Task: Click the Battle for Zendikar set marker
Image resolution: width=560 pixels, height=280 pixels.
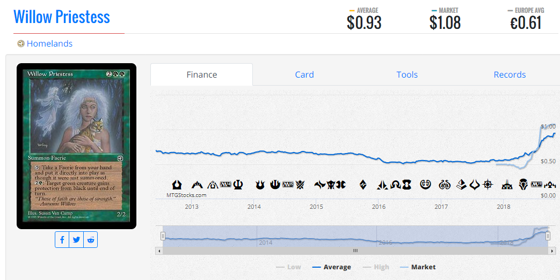Action: (363, 185)
